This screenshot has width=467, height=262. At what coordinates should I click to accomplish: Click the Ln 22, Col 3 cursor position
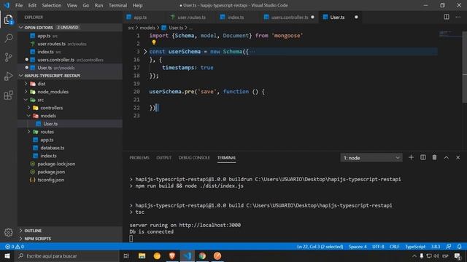320,247
